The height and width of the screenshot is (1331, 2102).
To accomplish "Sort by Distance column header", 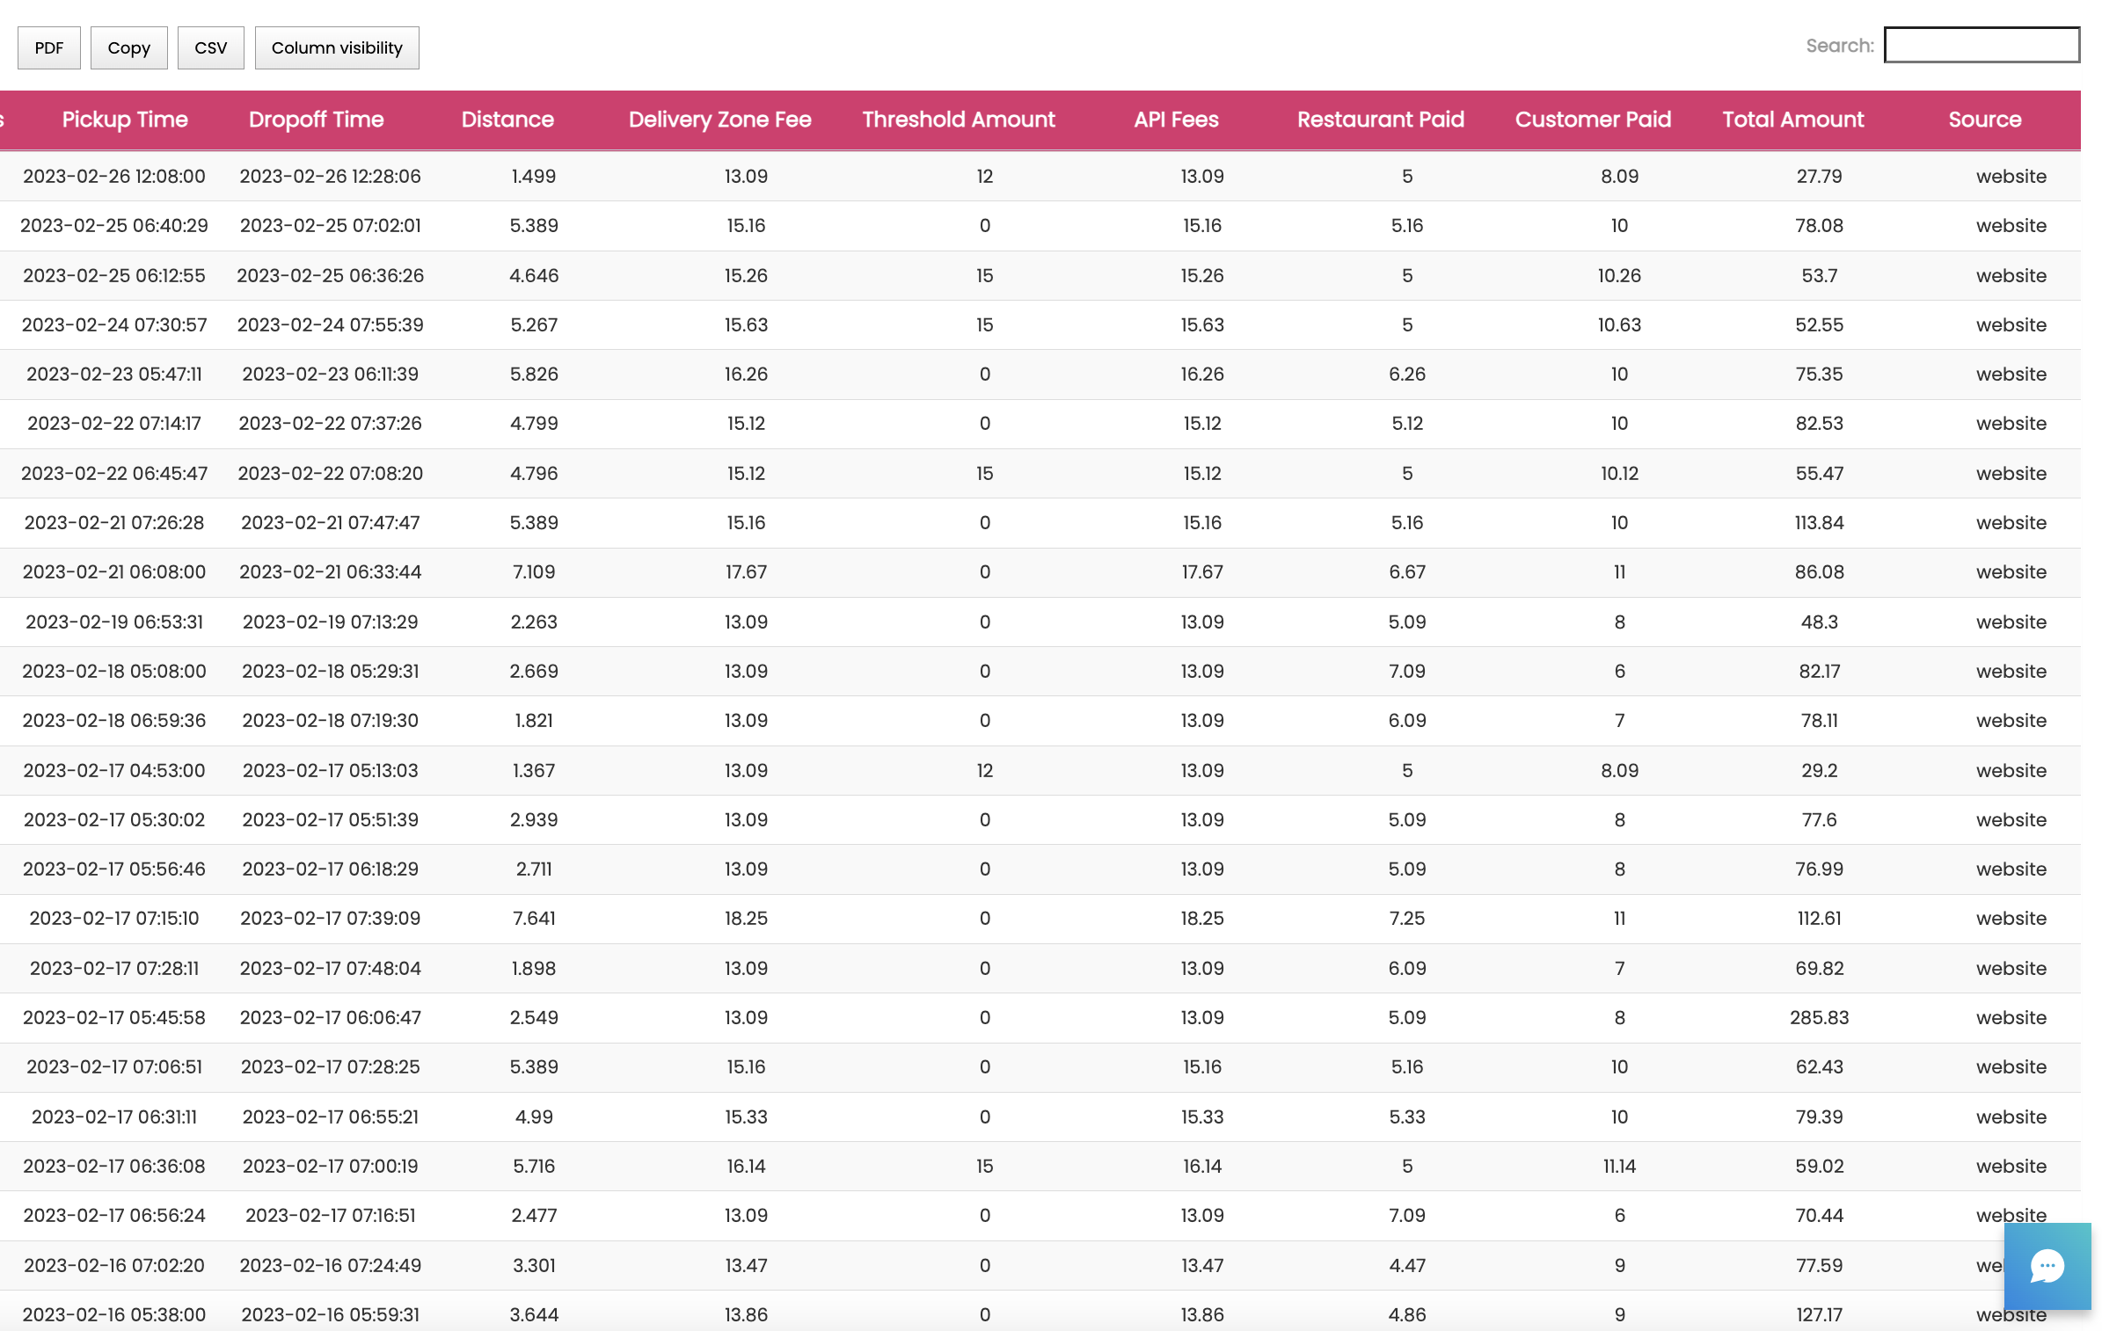I will click(x=507, y=120).
